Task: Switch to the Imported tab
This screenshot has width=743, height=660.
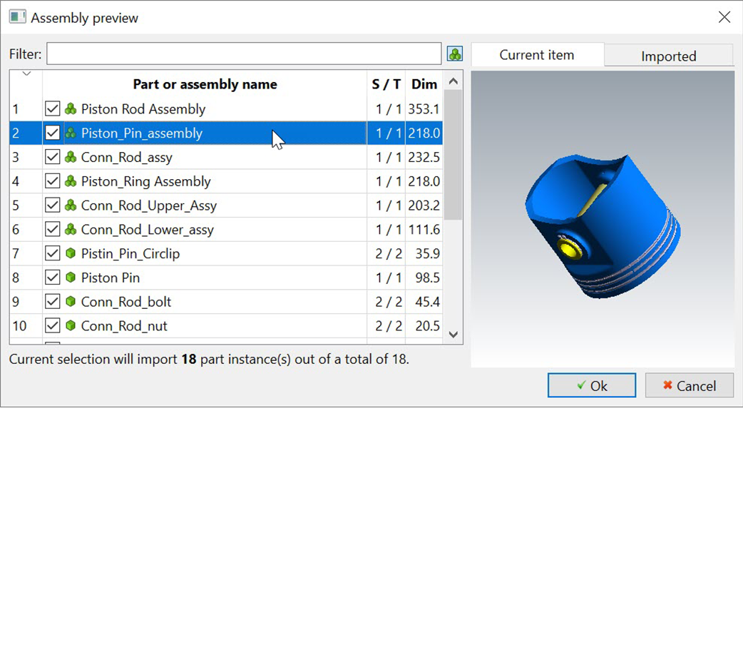Action: click(x=669, y=56)
